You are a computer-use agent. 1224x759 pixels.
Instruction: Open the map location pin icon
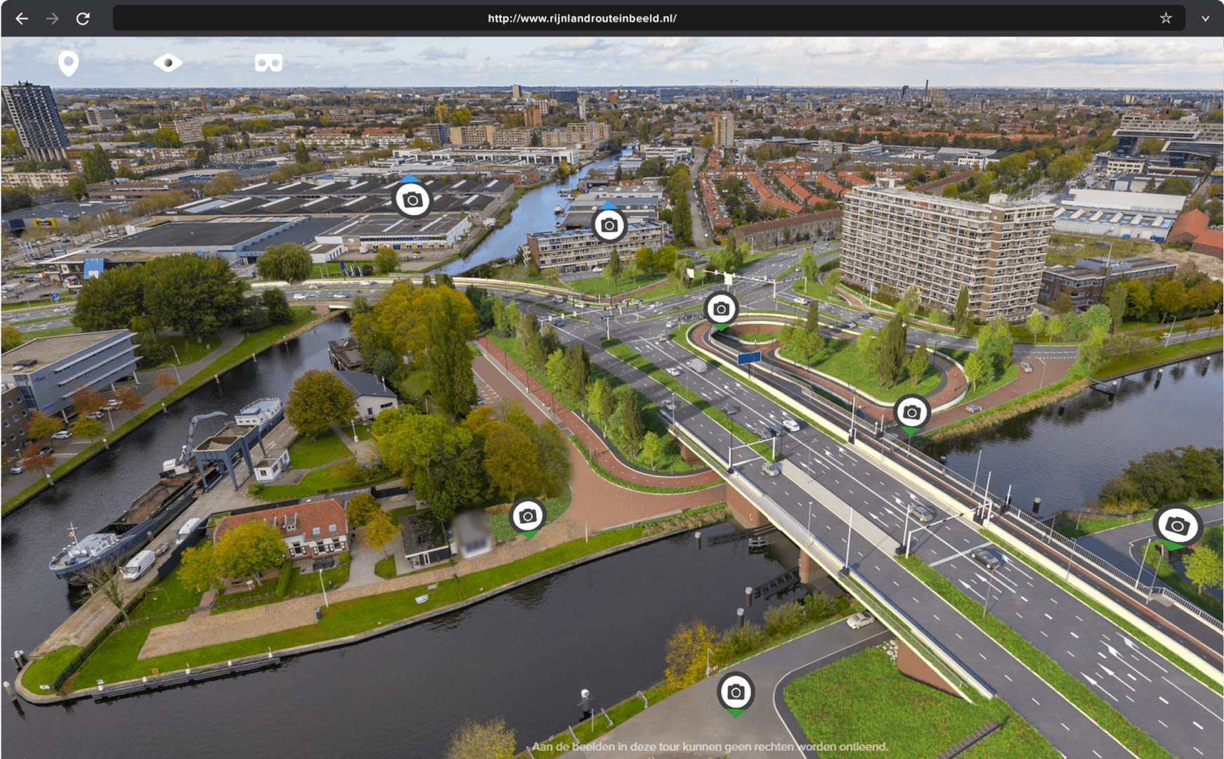tap(68, 63)
